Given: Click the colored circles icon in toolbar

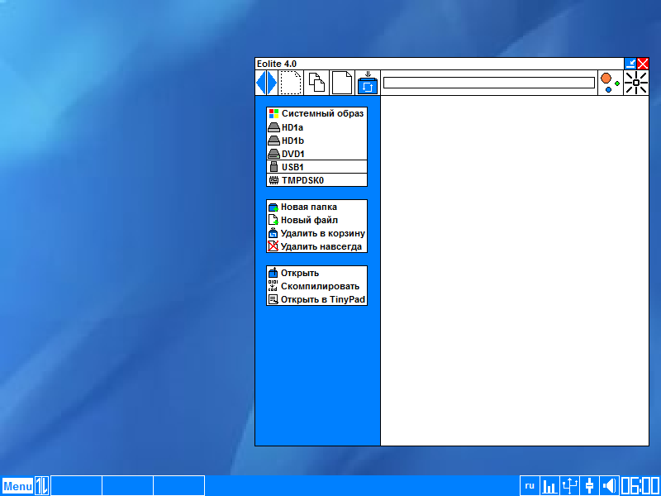Looking at the screenshot, I should 610,83.
